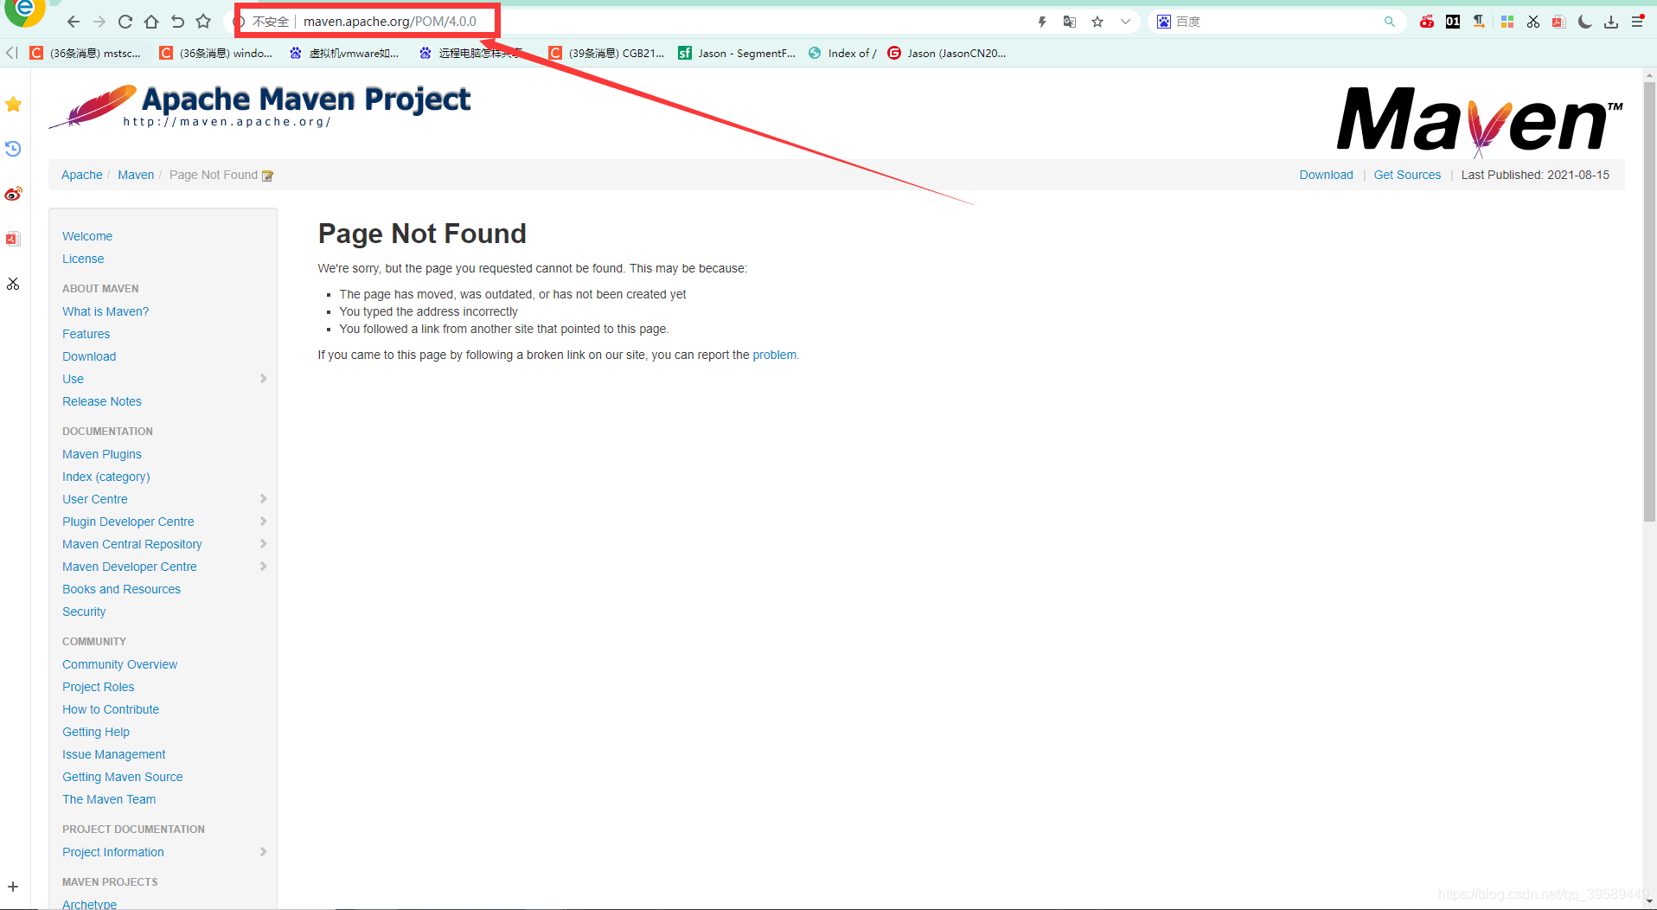Open the Get Sources link
This screenshot has height=910, width=1657.
tap(1407, 175)
